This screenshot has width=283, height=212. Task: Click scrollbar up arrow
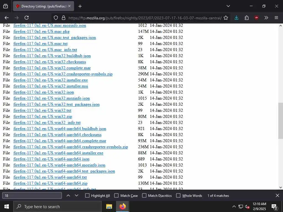281,25
